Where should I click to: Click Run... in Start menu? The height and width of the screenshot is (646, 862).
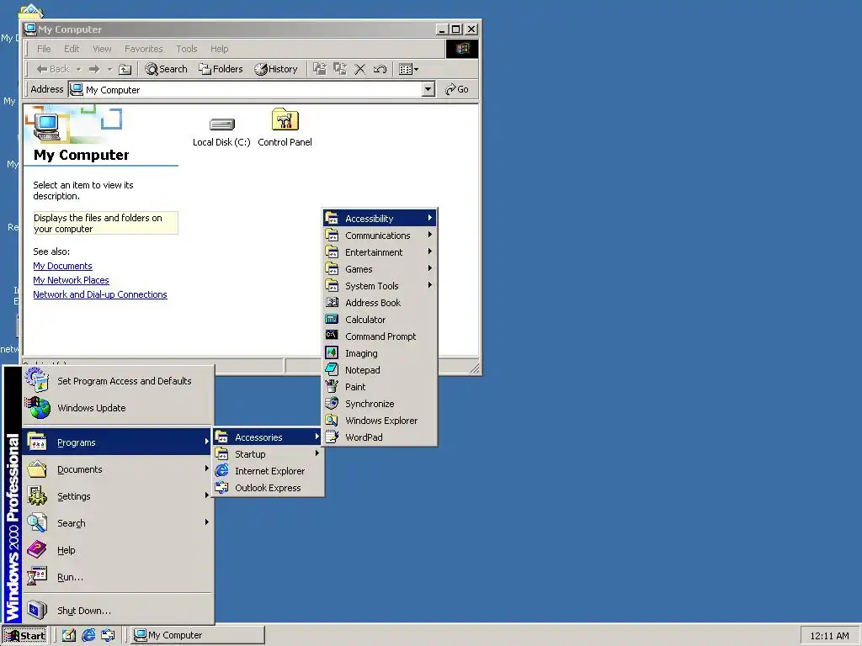point(118,577)
